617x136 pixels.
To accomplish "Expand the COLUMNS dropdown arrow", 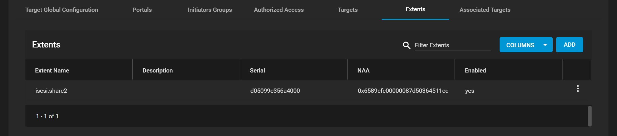I will [545, 45].
